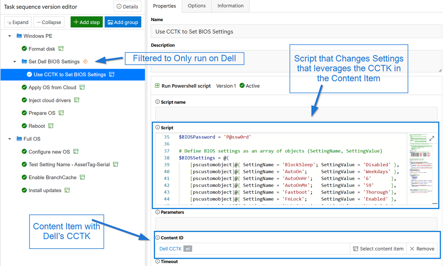443x266 pixels.
Task: Click the content icon next to Inject cloud drivers
Action: (x=77, y=100)
